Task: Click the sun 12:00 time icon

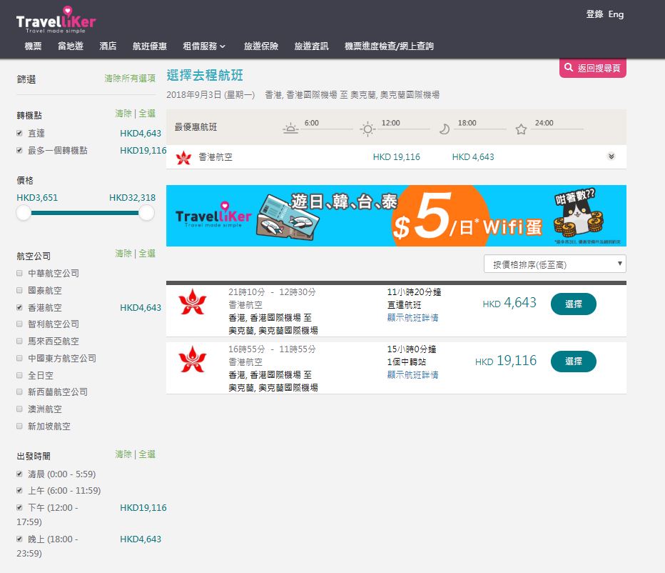Action: click(367, 129)
